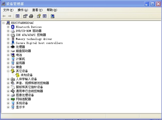Select the 未知设备 tree item label
This screenshot has width=162, height=120.
(27, 75)
